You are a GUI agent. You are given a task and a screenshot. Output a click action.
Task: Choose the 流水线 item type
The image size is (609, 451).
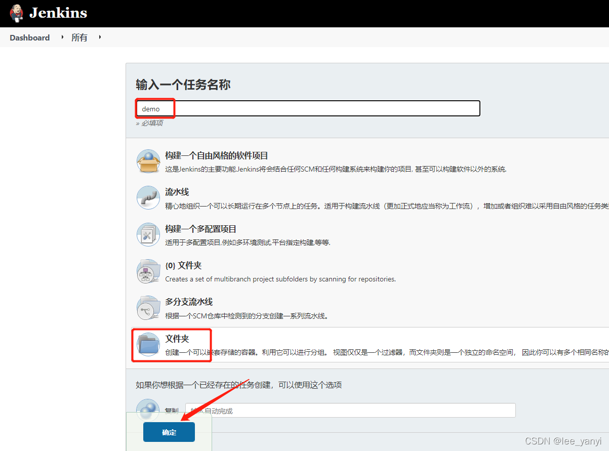pos(177,192)
